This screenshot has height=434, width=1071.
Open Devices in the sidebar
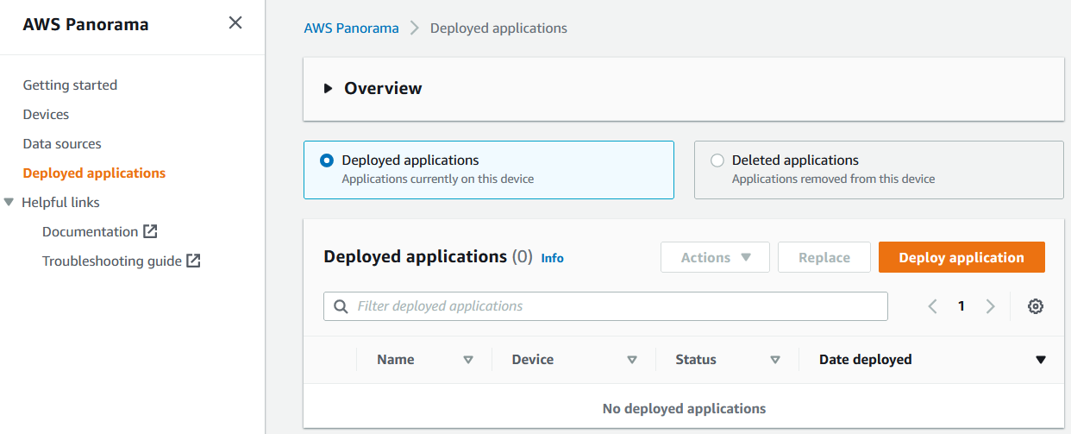point(46,114)
